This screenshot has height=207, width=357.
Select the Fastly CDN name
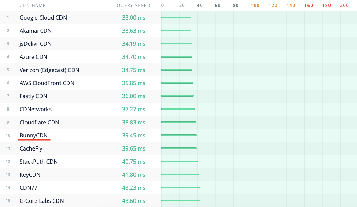click(33, 96)
